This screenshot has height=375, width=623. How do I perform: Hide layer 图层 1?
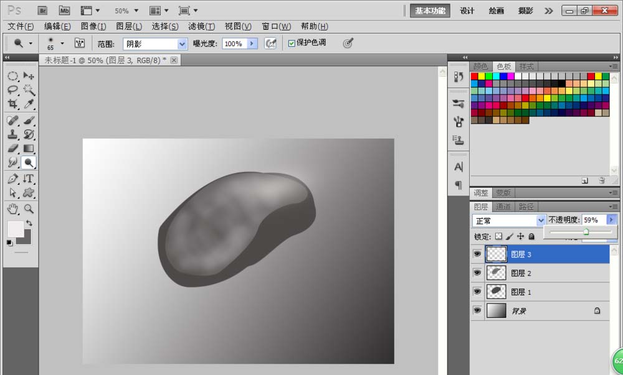(x=477, y=292)
